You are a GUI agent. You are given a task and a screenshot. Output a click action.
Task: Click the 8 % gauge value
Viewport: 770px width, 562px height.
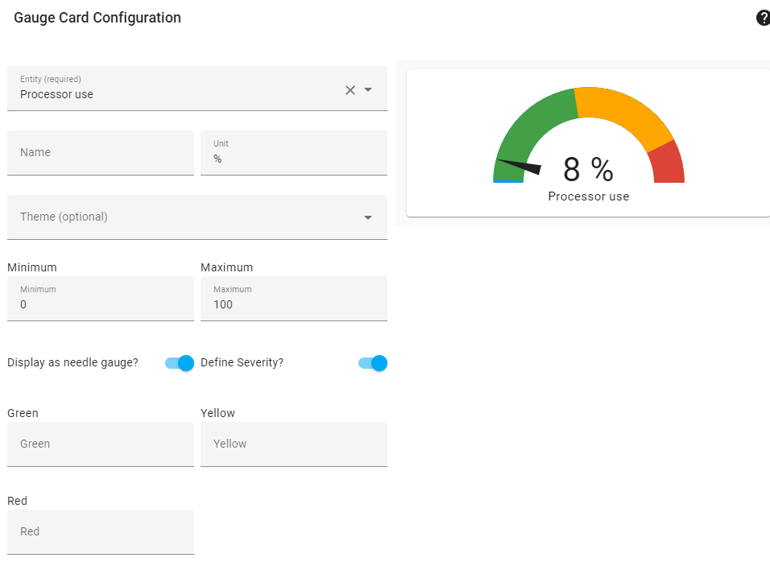pyautogui.click(x=588, y=169)
